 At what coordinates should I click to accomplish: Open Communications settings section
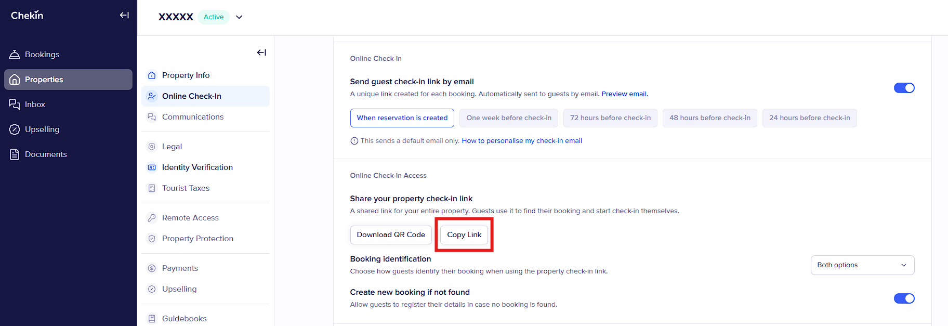193,117
